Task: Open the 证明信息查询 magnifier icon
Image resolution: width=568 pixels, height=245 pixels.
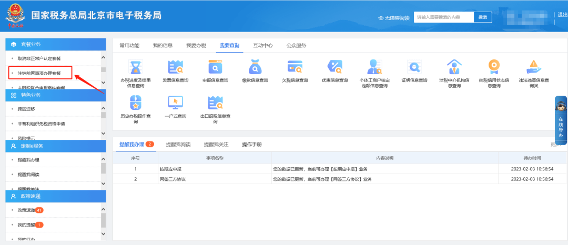Action: [414, 67]
